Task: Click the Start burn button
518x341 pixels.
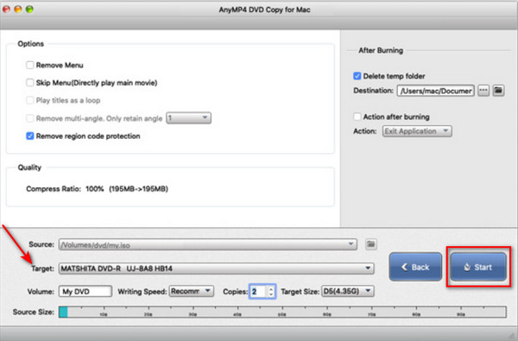Action: (478, 267)
